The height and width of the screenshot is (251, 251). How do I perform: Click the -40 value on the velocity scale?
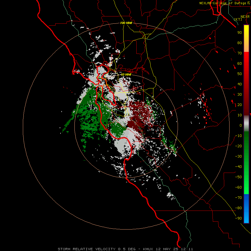[238, 167]
